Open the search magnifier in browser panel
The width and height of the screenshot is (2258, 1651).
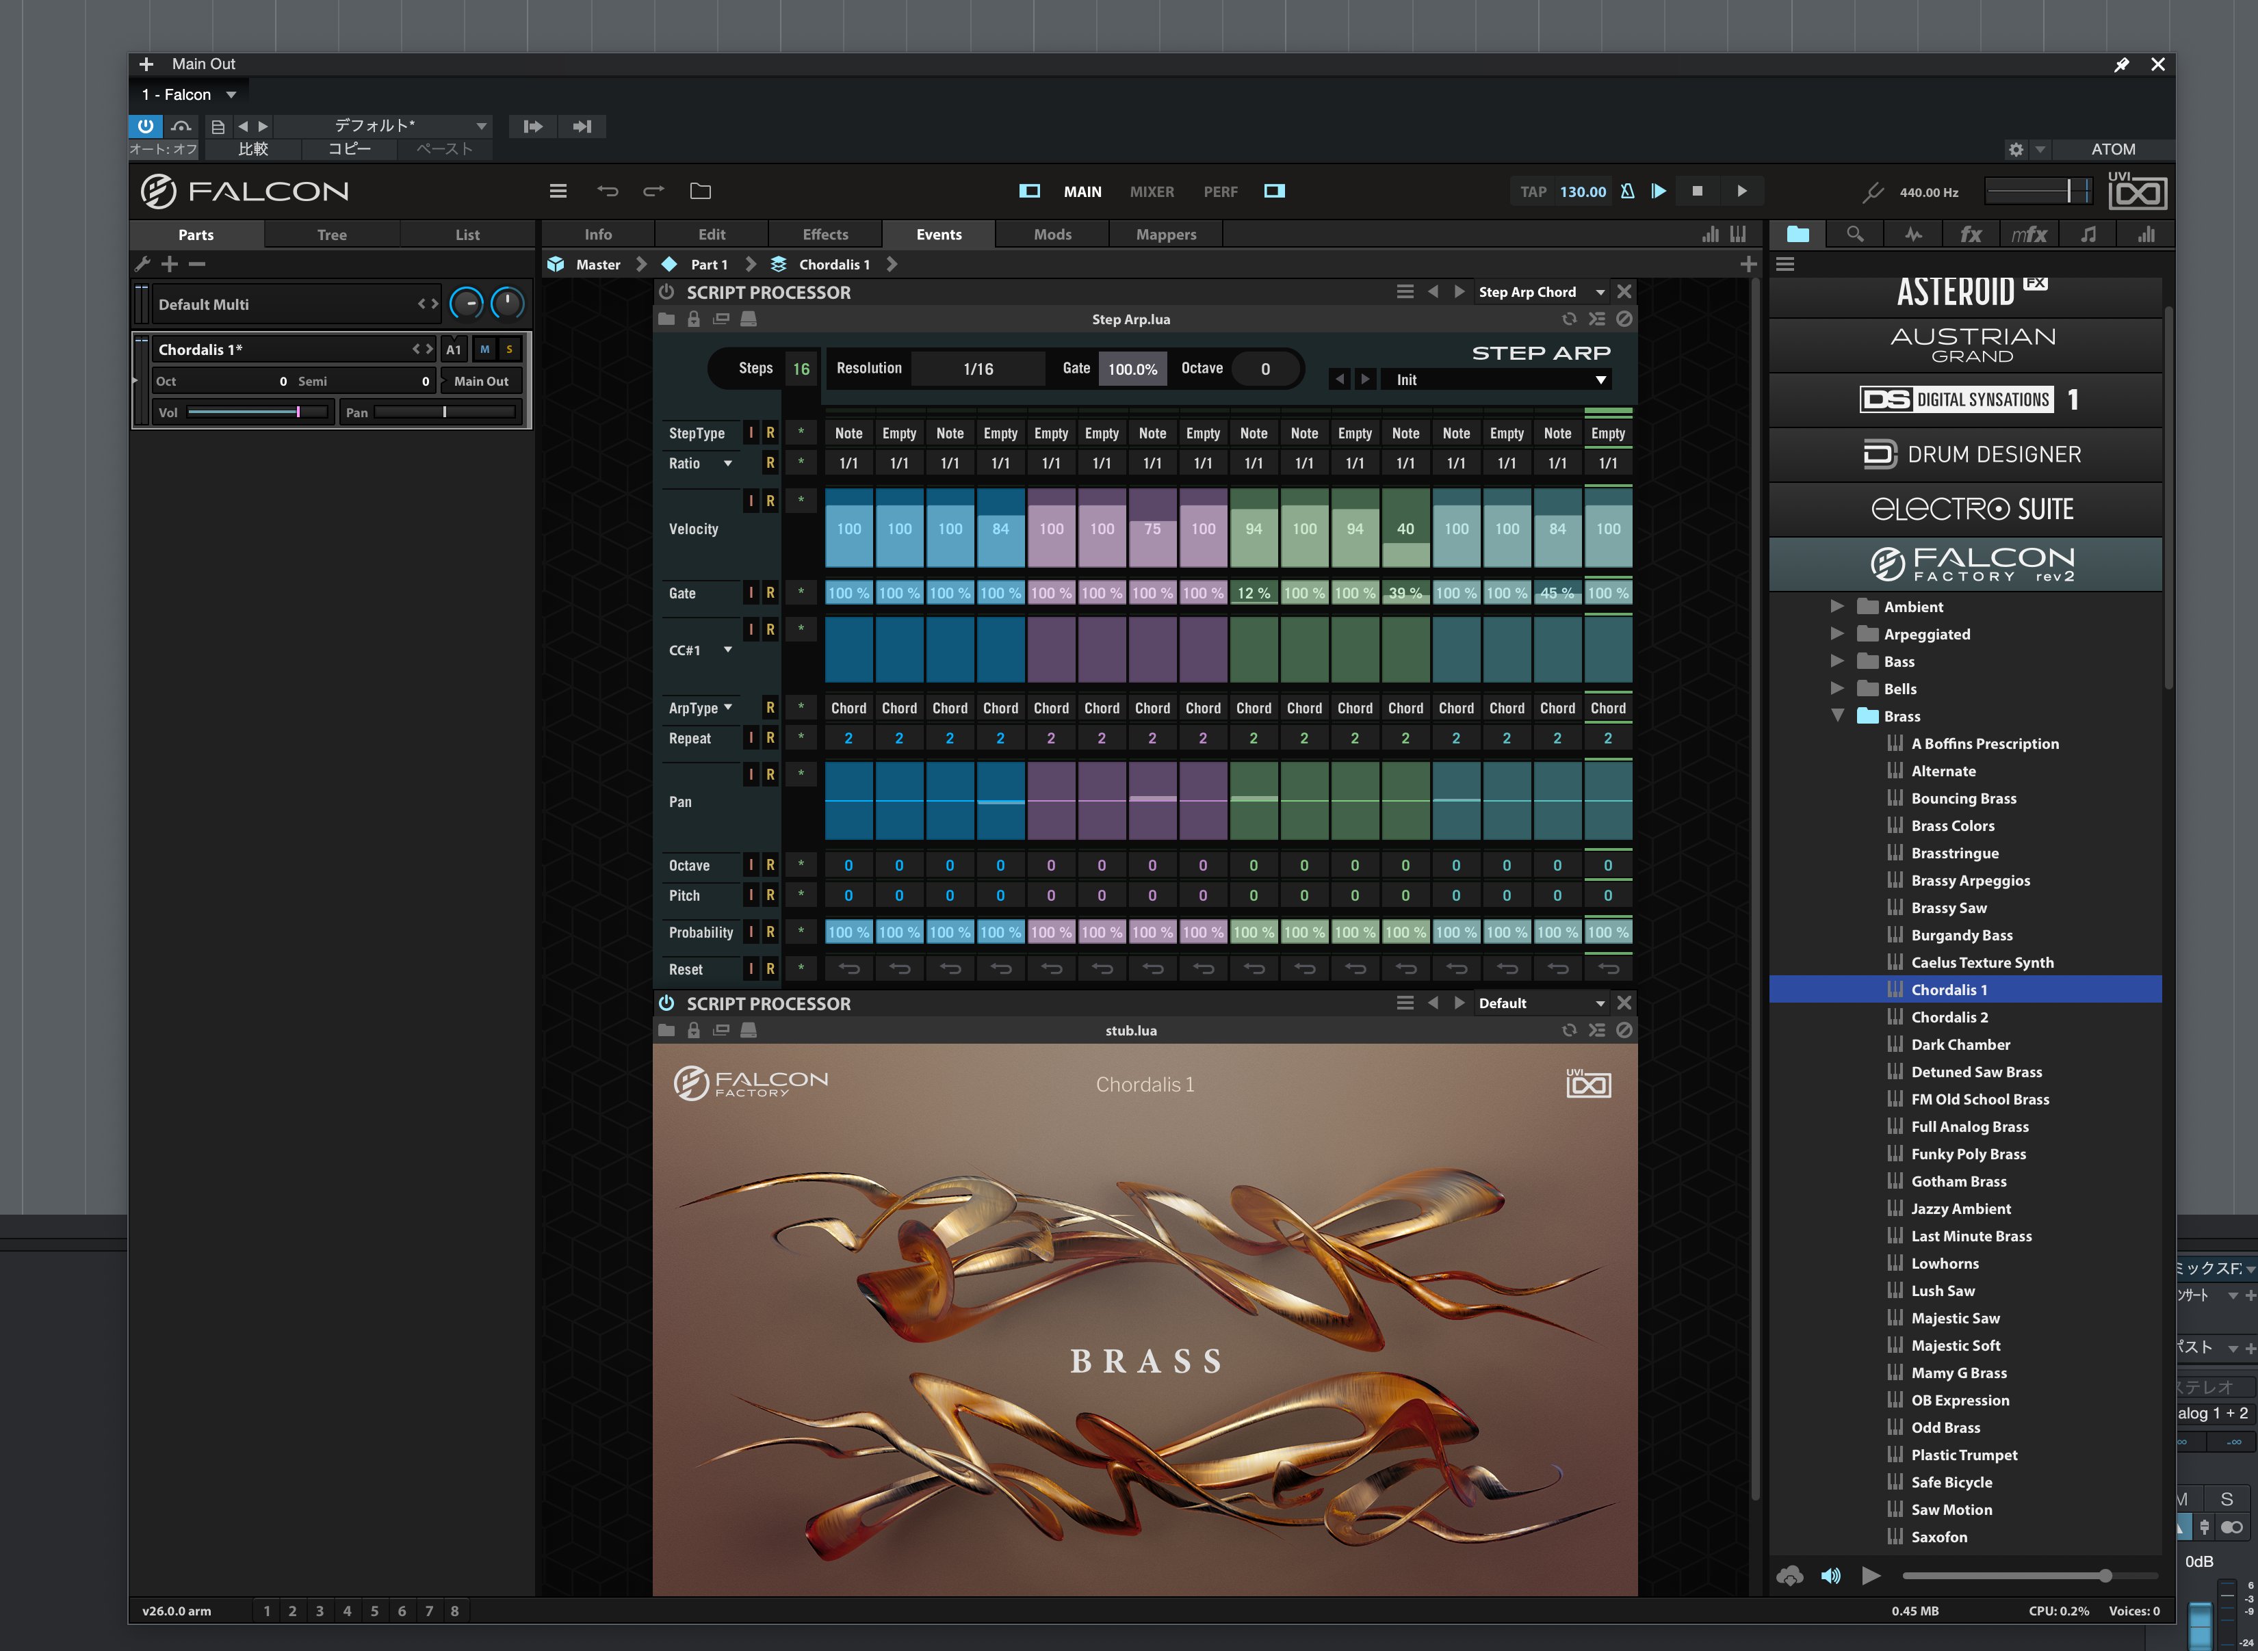[1855, 234]
